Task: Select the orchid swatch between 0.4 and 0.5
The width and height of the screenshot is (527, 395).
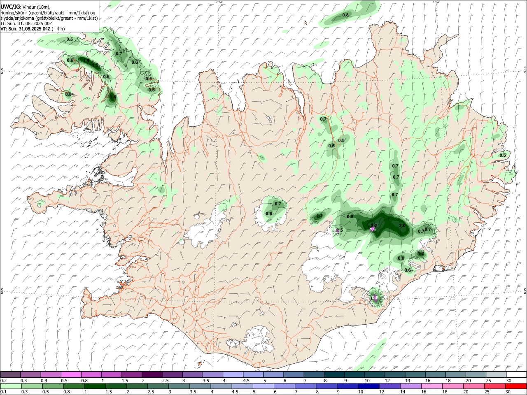Action: tap(51, 374)
